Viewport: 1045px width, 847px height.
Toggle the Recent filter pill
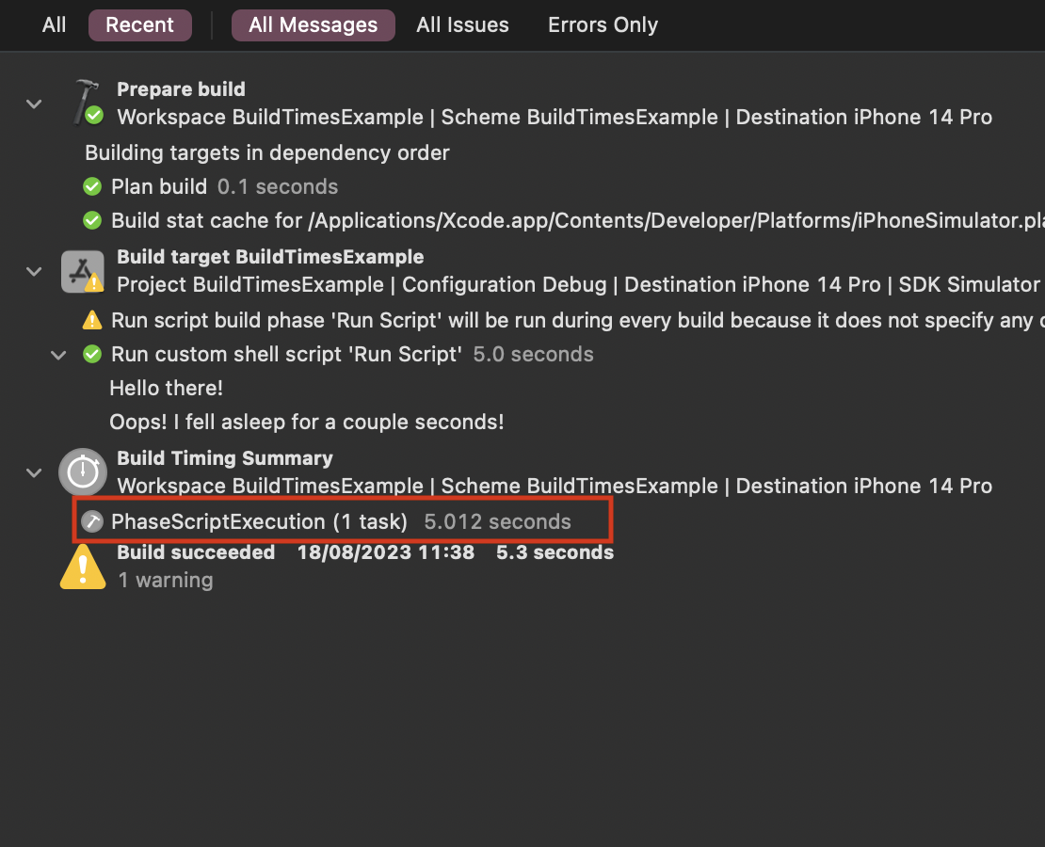click(x=139, y=25)
